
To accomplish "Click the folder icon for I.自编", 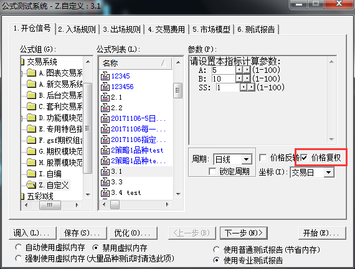I will coord(32,174).
